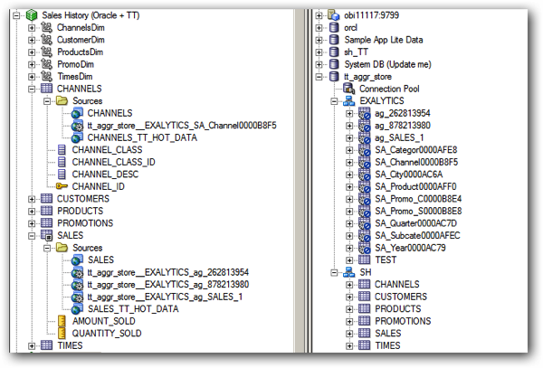The height and width of the screenshot is (368, 543).
Task: Click the TimesDim dimension hierarchy icon
Action: 47,77
